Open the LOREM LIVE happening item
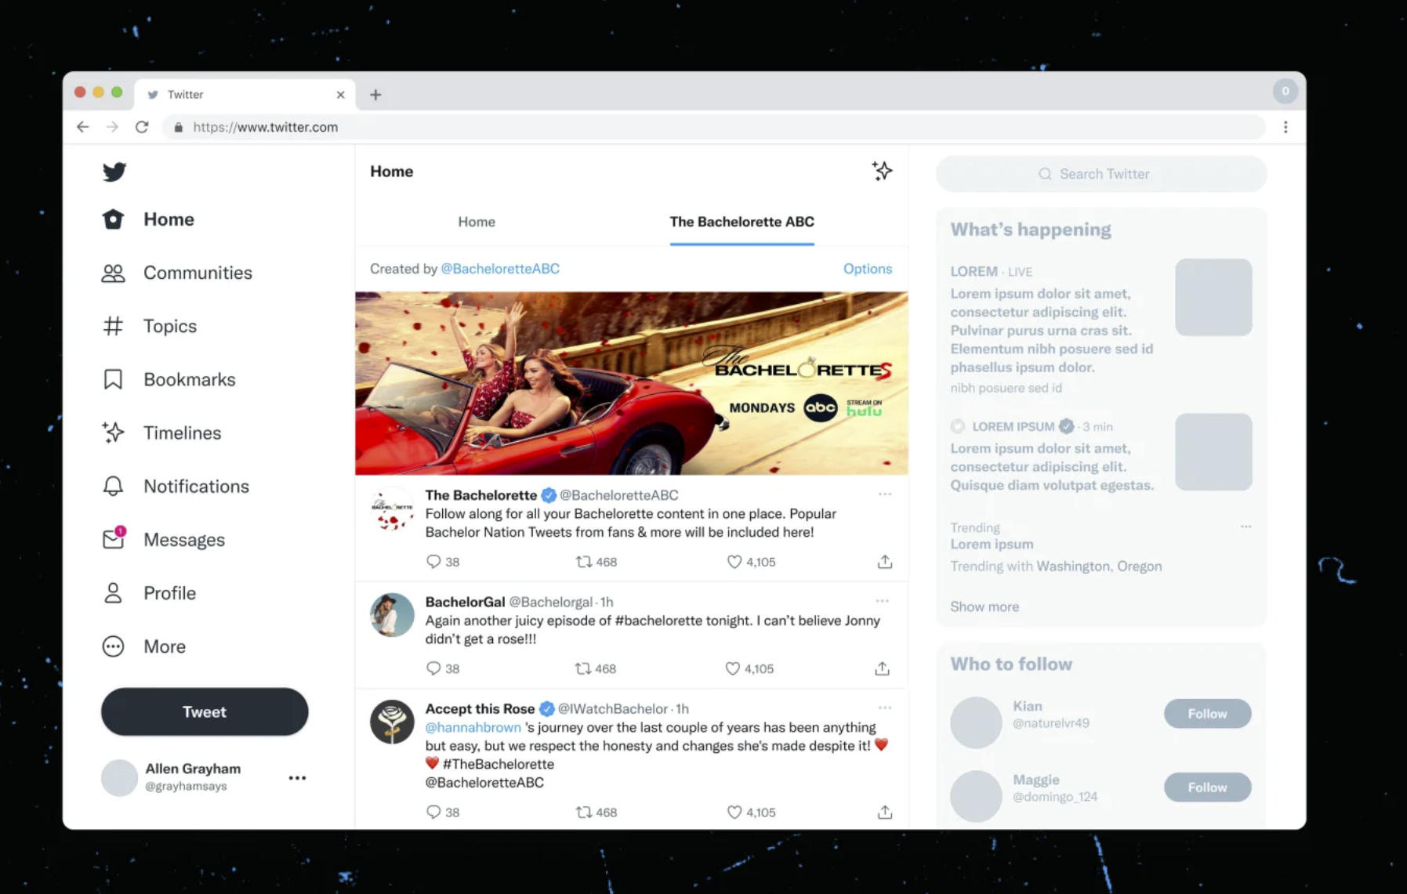Image resolution: width=1407 pixels, height=894 pixels. [1101, 328]
